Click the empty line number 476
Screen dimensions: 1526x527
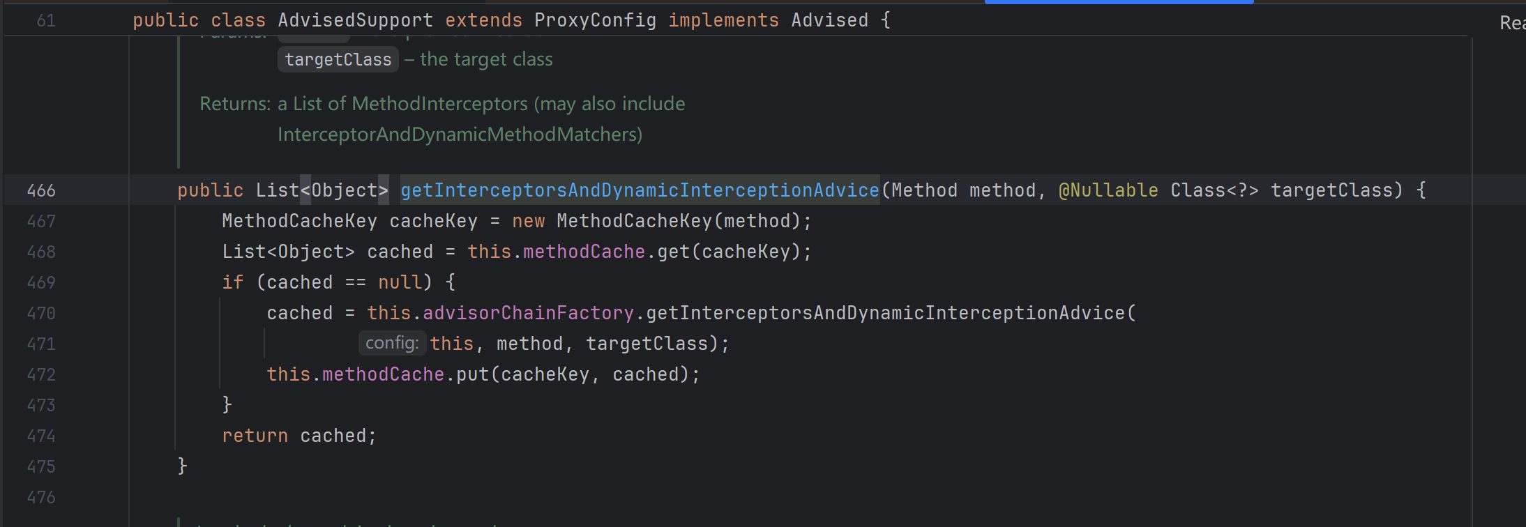41,497
